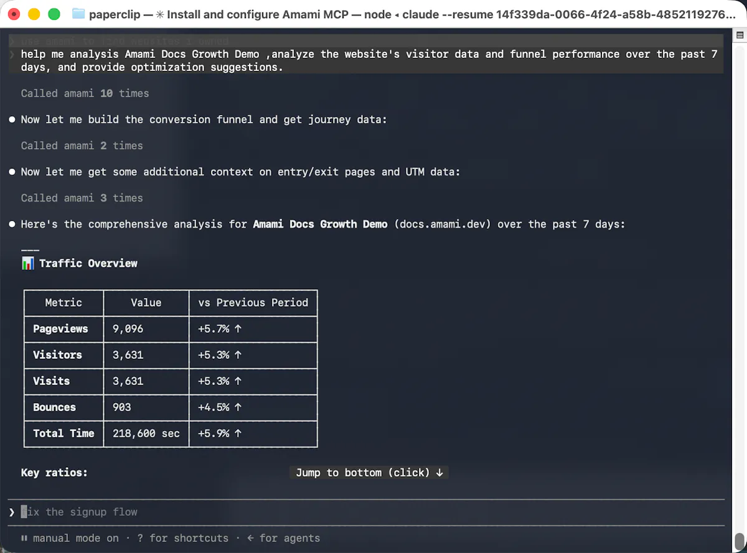Click the +5.7% change cell
Viewport: 747px width, 553px height.
coord(220,329)
